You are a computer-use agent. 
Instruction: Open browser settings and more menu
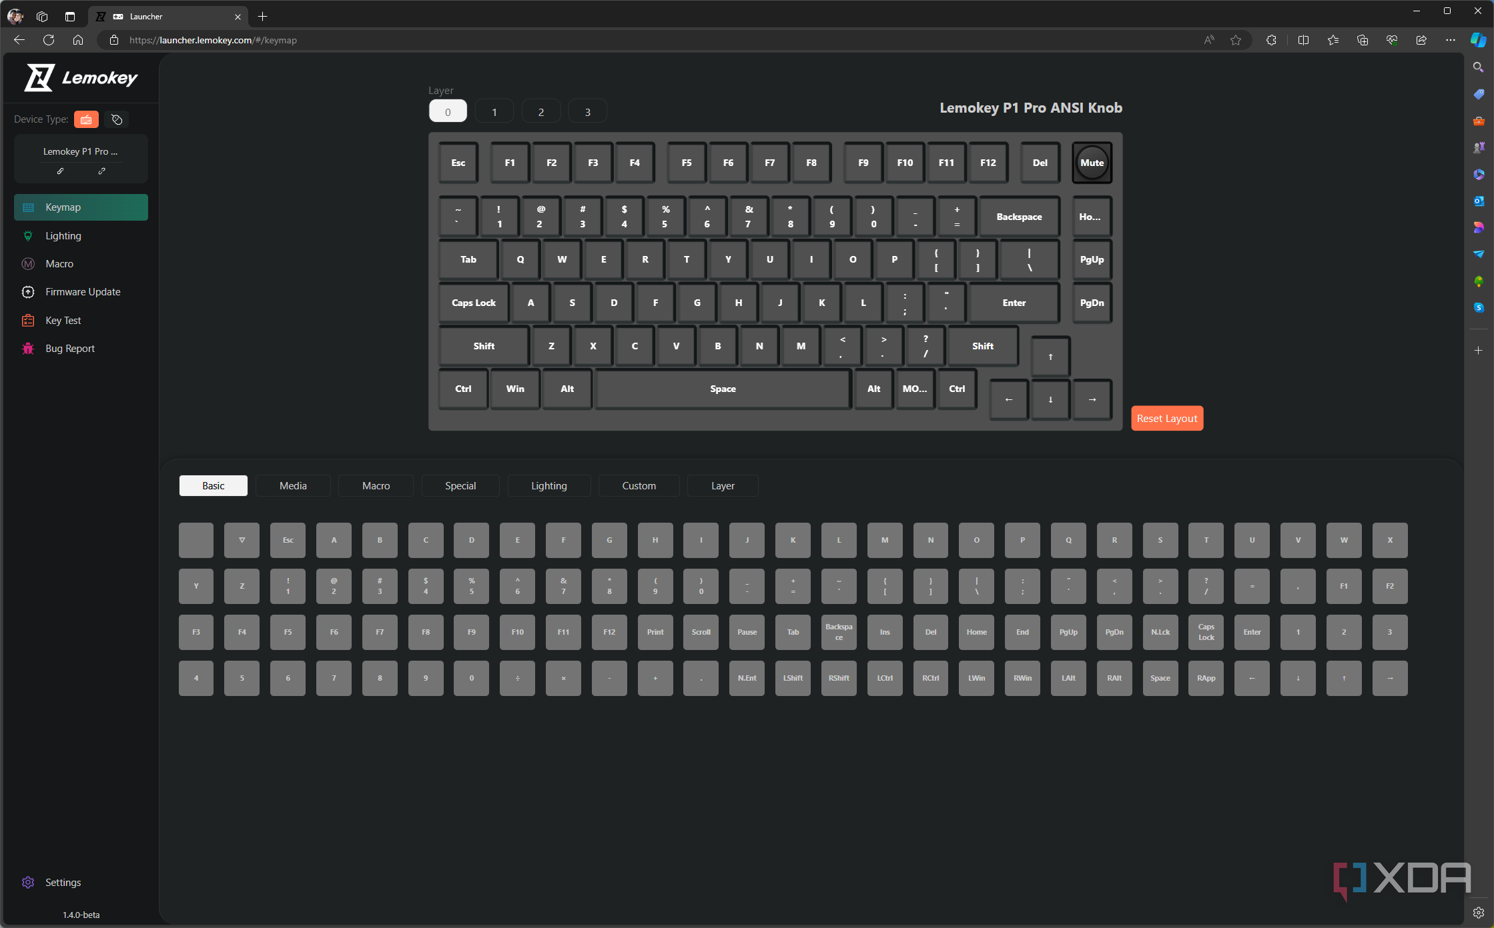point(1451,40)
